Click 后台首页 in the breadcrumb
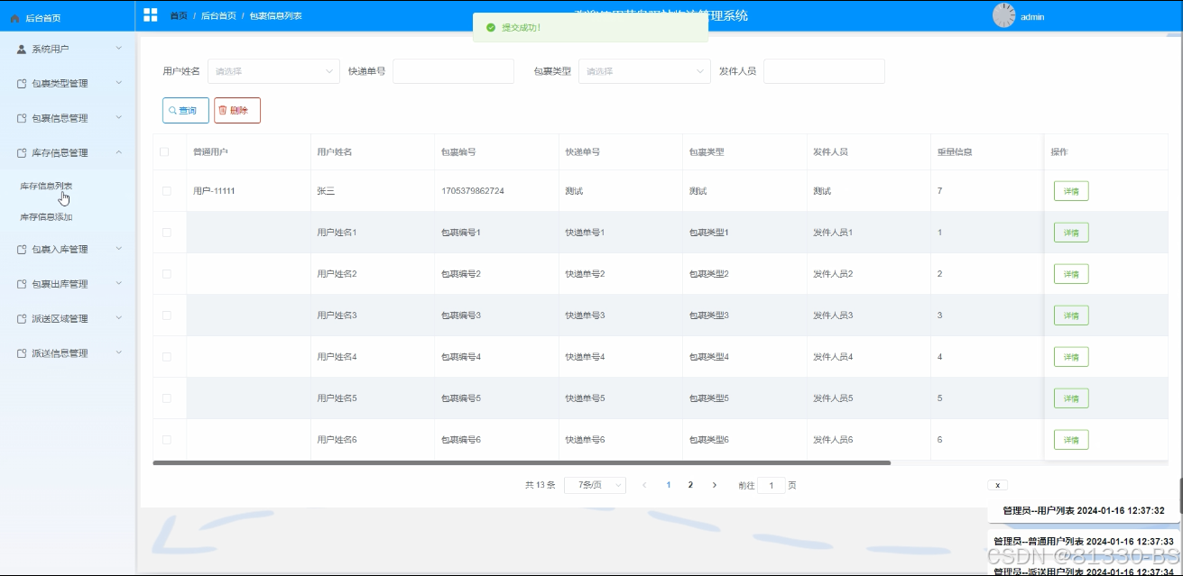1183x576 pixels. [218, 15]
